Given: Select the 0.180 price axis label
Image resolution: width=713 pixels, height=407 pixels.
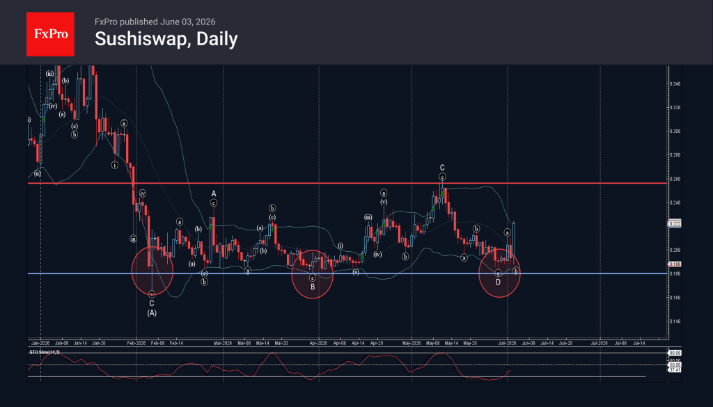Looking at the screenshot, I should [675, 274].
